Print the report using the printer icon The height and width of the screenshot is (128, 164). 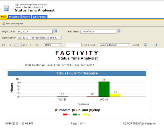tap(155, 45)
